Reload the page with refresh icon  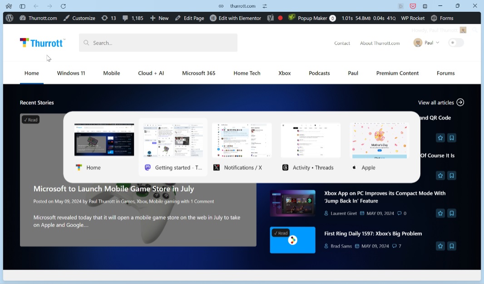click(x=63, y=6)
